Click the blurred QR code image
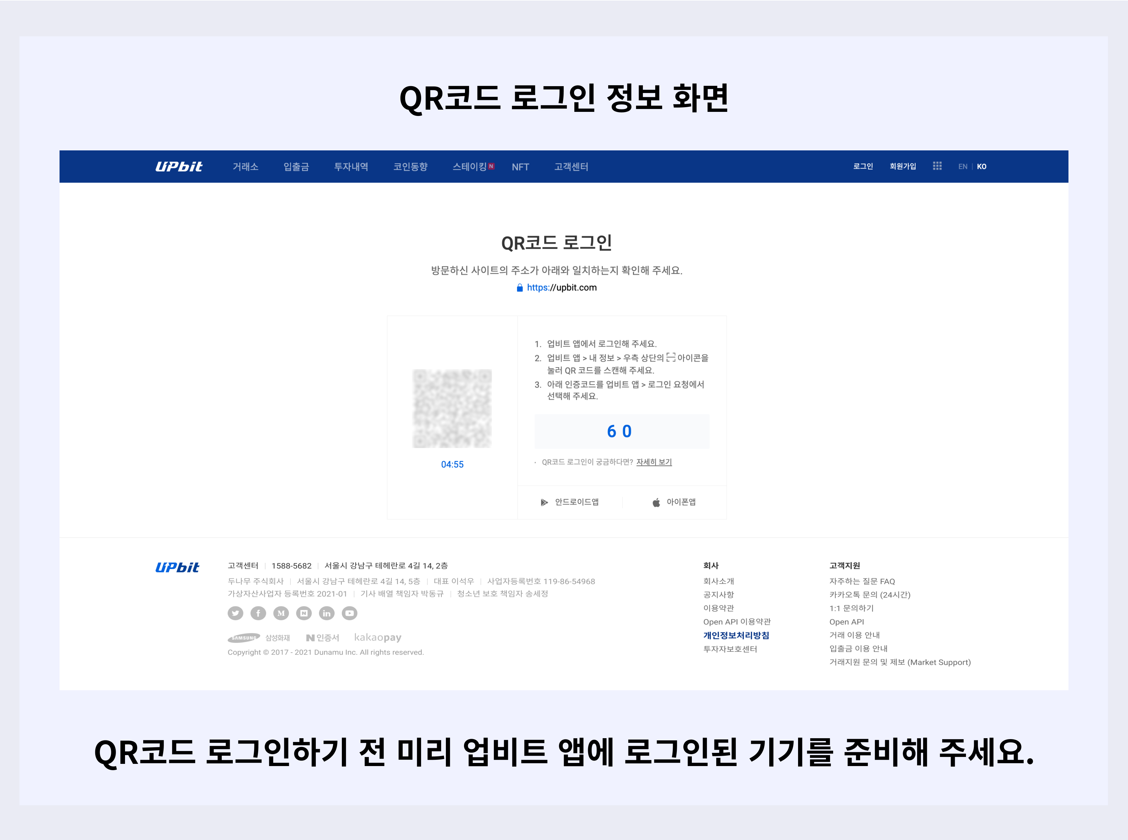Screen dimensions: 1128x840 [452, 409]
